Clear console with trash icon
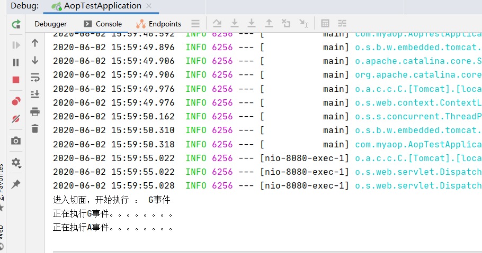The image size is (482, 253). coord(35,129)
